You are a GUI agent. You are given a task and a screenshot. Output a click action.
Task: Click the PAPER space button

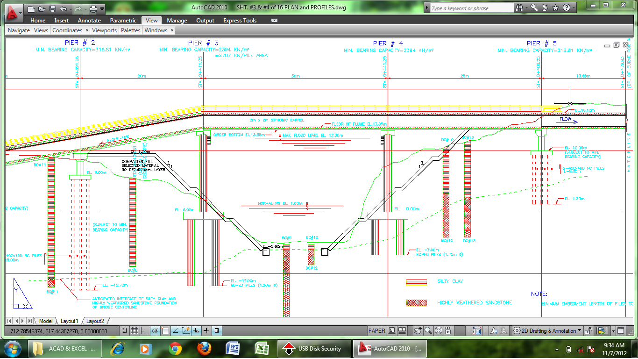point(377,331)
